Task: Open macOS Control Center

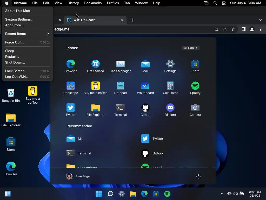Action: [x=224, y=3]
